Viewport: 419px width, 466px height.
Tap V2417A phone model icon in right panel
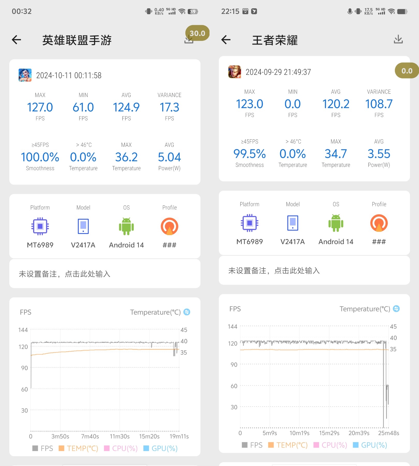pyautogui.click(x=293, y=223)
